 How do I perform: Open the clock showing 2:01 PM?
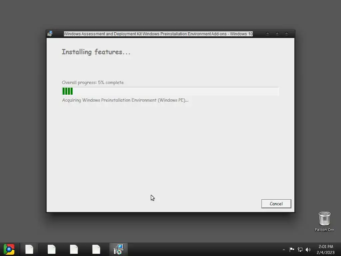point(326,249)
